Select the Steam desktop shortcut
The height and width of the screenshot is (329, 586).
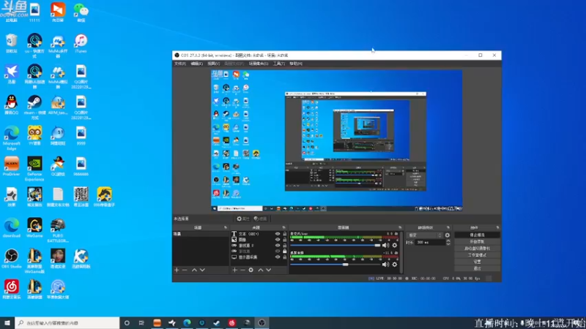(x=34, y=107)
